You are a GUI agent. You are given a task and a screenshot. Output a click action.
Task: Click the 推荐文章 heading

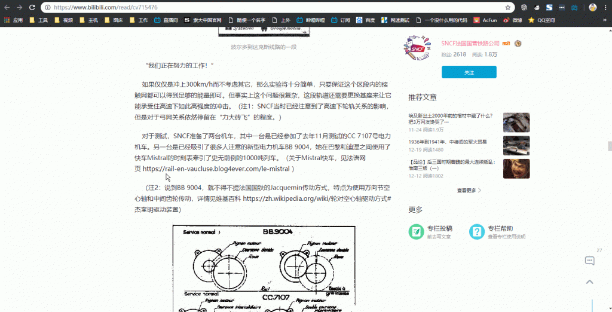[423, 97]
